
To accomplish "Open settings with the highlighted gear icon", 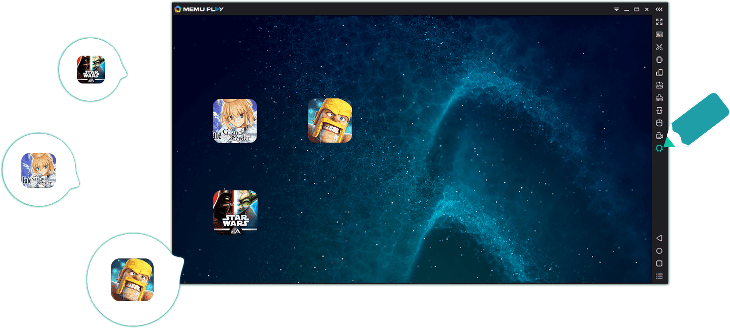I will [659, 148].
